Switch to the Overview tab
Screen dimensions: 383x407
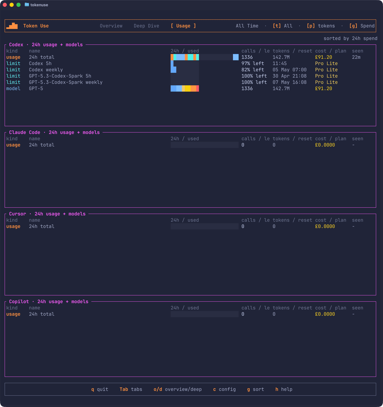pos(111,26)
